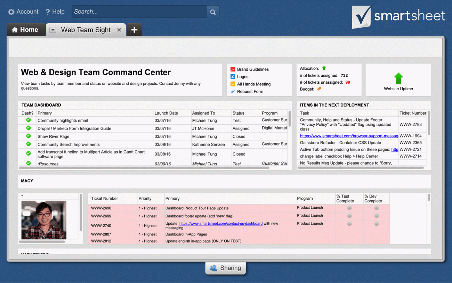Toggle % Dev Complete for WWW-2699
Viewport: 452px width, 283px height.
pyautogui.click(x=377, y=216)
